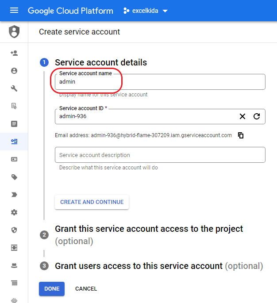Open the wrench troubleshooter sidebar icon
The image size is (277, 303).
[x=14, y=88]
